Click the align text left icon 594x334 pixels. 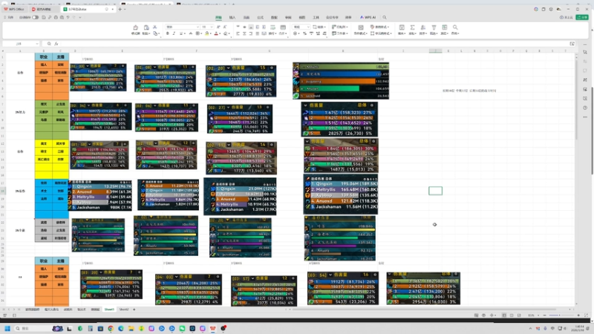pyautogui.click(x=238, y=33)
